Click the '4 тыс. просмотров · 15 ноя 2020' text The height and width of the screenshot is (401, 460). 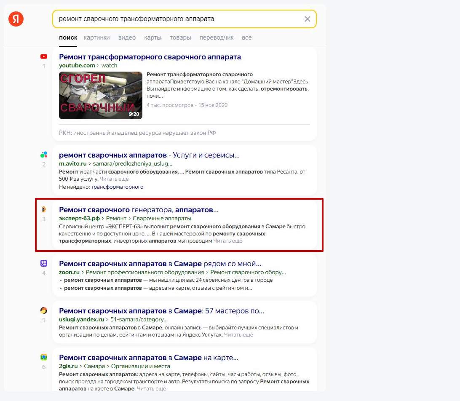(187, 105)
